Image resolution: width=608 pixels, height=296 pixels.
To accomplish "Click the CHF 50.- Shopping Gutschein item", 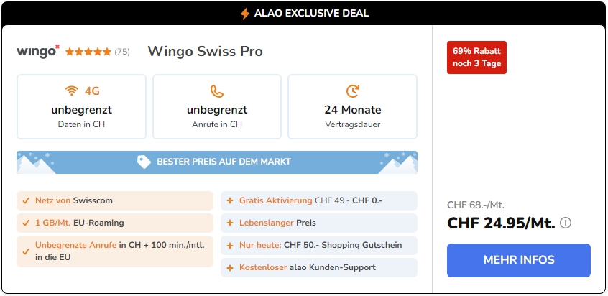I will (319, 245).
